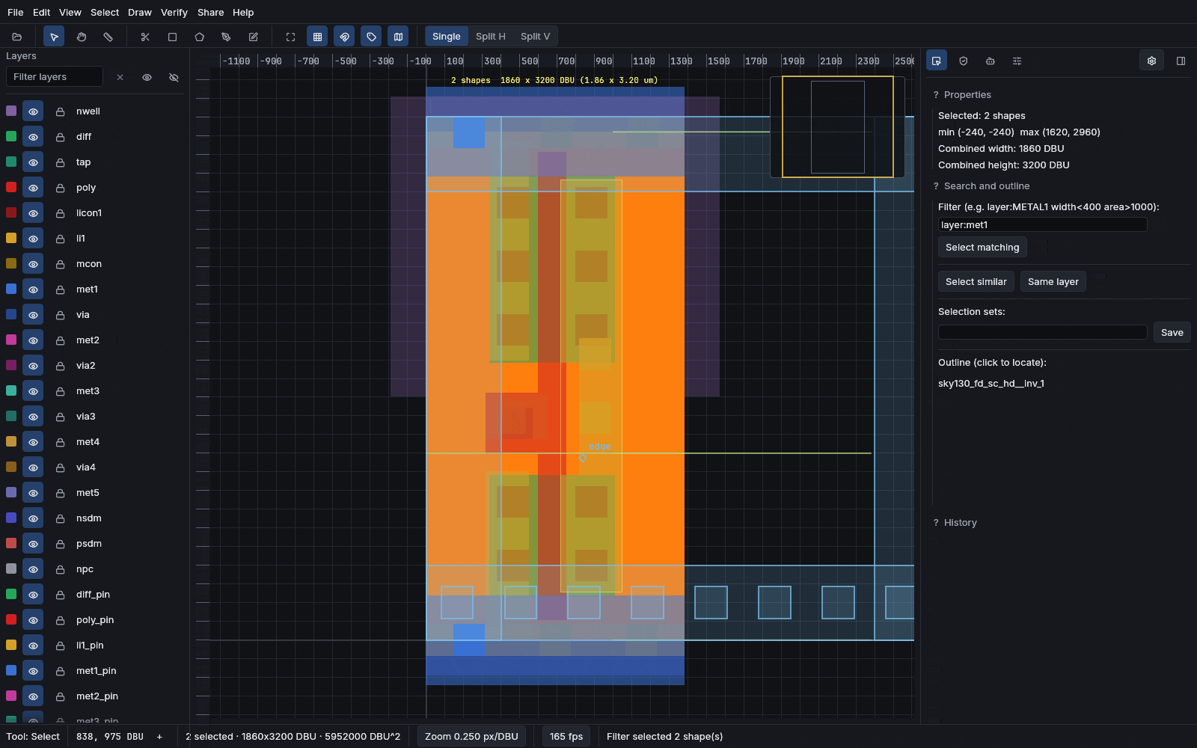The height and width of the screenshot is (748, 1197).
Task: Open the selection Properties panel tab icon
Action: [937, 61]
